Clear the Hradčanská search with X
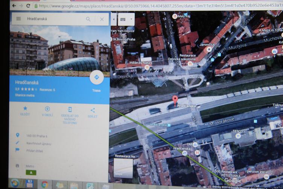The height and width of the screenshot is (189, 283). pos(102,19)
